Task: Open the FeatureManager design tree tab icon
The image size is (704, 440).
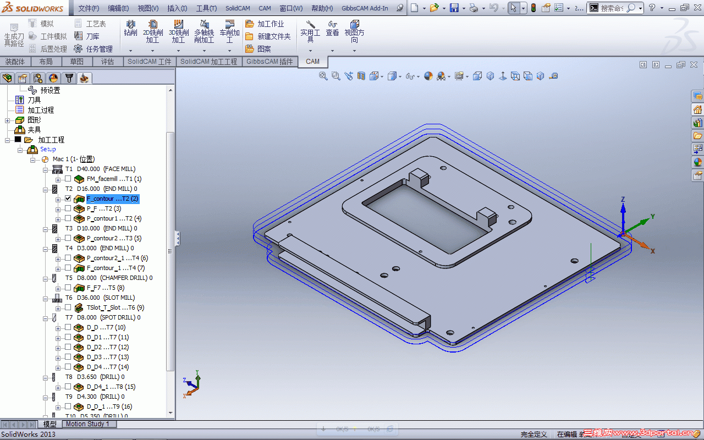Action: click(x=7, y=78)
